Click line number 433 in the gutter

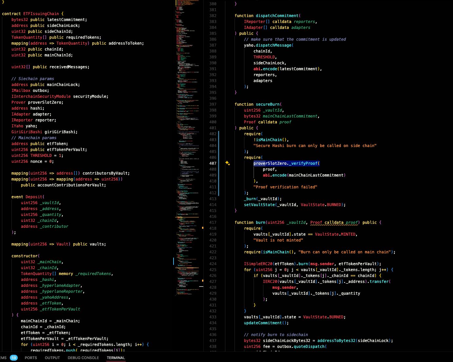213,317
